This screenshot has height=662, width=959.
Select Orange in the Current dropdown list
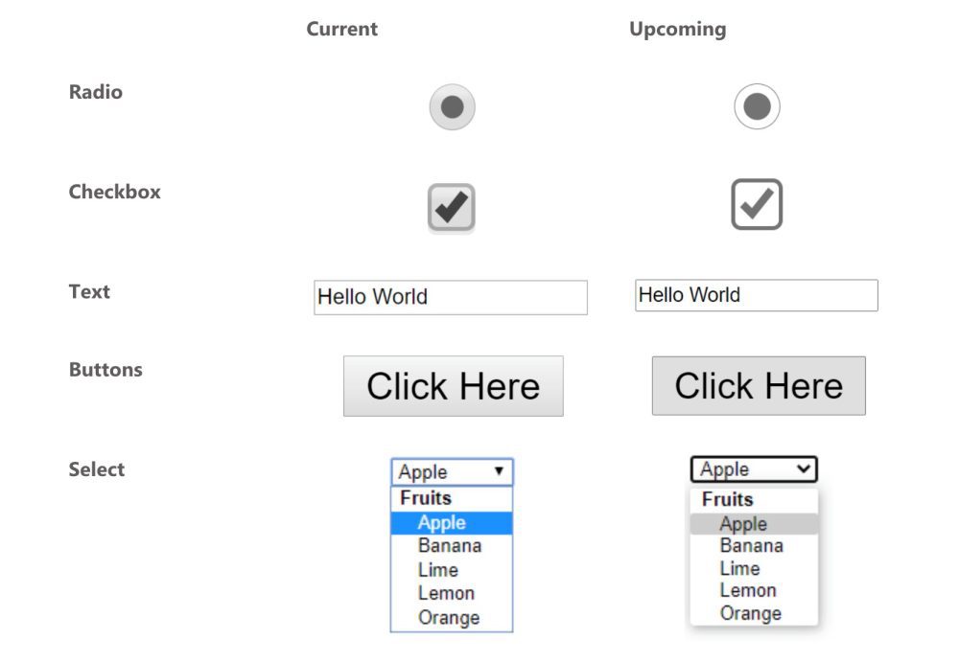pos(449,618)
